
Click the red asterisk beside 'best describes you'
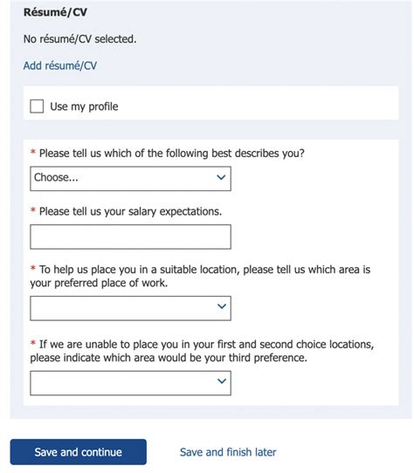coord(33,152)
